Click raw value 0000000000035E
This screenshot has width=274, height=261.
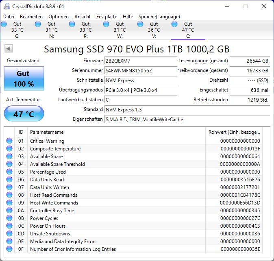[x=240, y=249]
